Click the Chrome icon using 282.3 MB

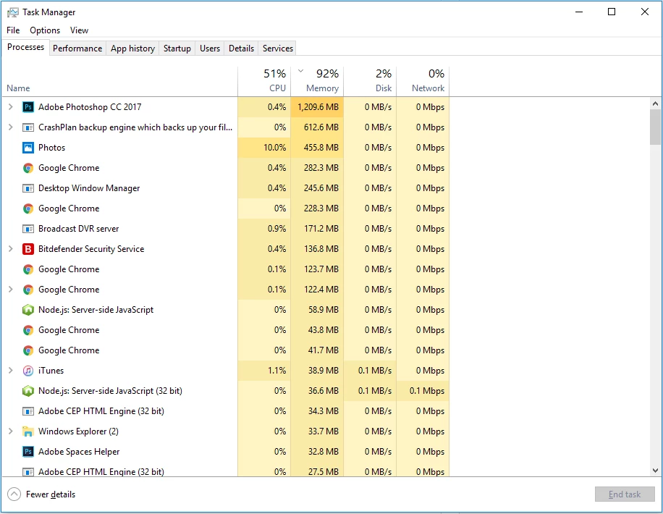point(28,168)
